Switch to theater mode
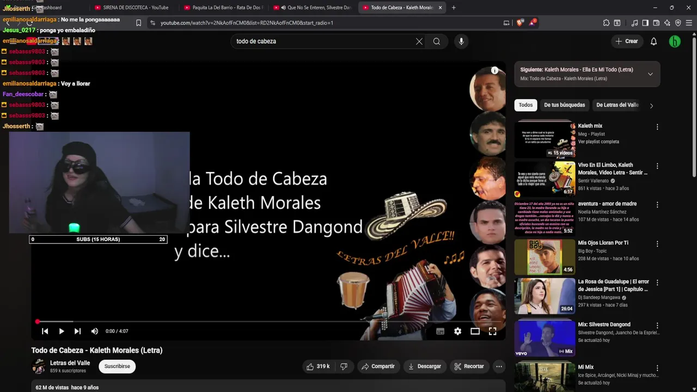Screen dimensions: 697x392 tap(475, 331)
